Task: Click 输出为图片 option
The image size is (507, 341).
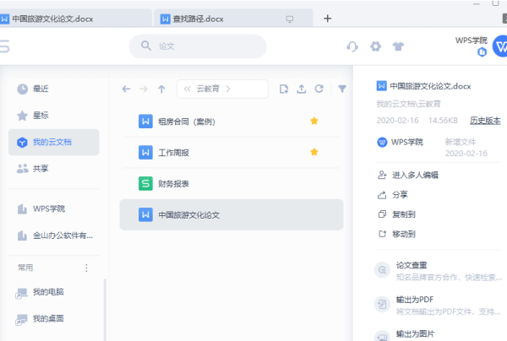Action: coord(415,334)
